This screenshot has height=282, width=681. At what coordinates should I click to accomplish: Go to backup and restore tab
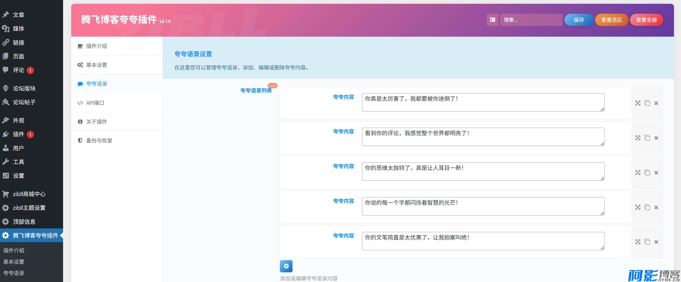[99, 141]
